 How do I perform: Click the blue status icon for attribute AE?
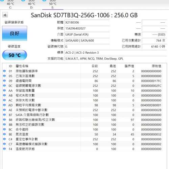tap(4, 110)
